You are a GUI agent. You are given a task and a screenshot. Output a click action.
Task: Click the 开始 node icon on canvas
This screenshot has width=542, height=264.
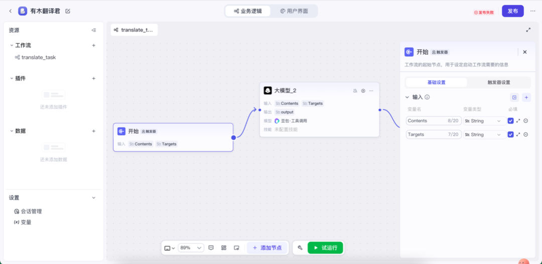(121, 131)
